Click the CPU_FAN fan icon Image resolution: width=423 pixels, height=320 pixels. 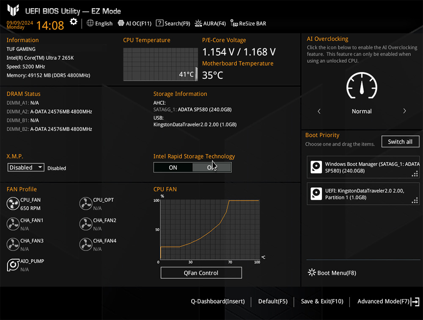[13, 204]
